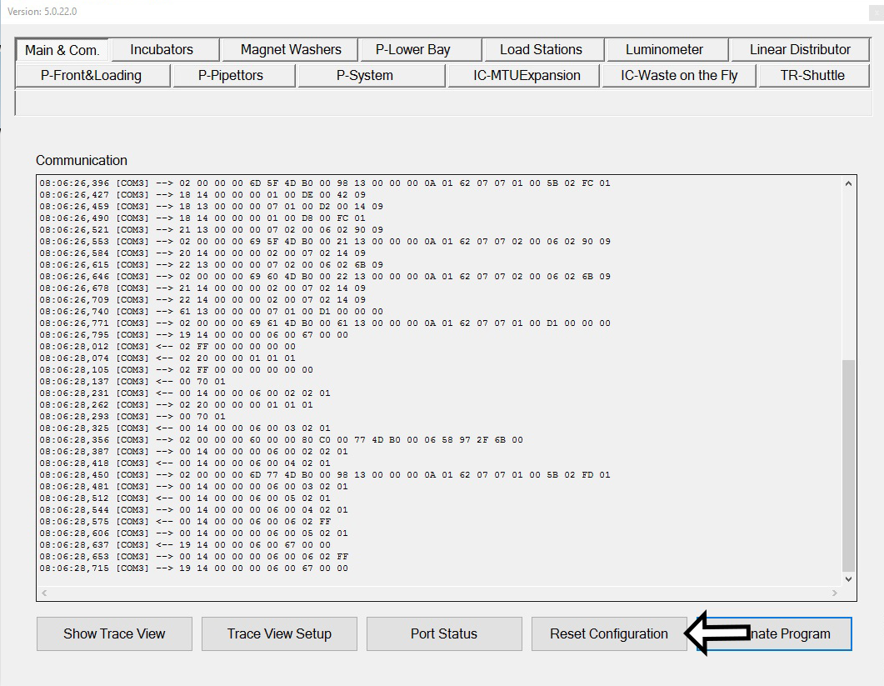Go to the Load Stations tab
Viewport: 884px width, 686px height.
[x=541, y=50]
